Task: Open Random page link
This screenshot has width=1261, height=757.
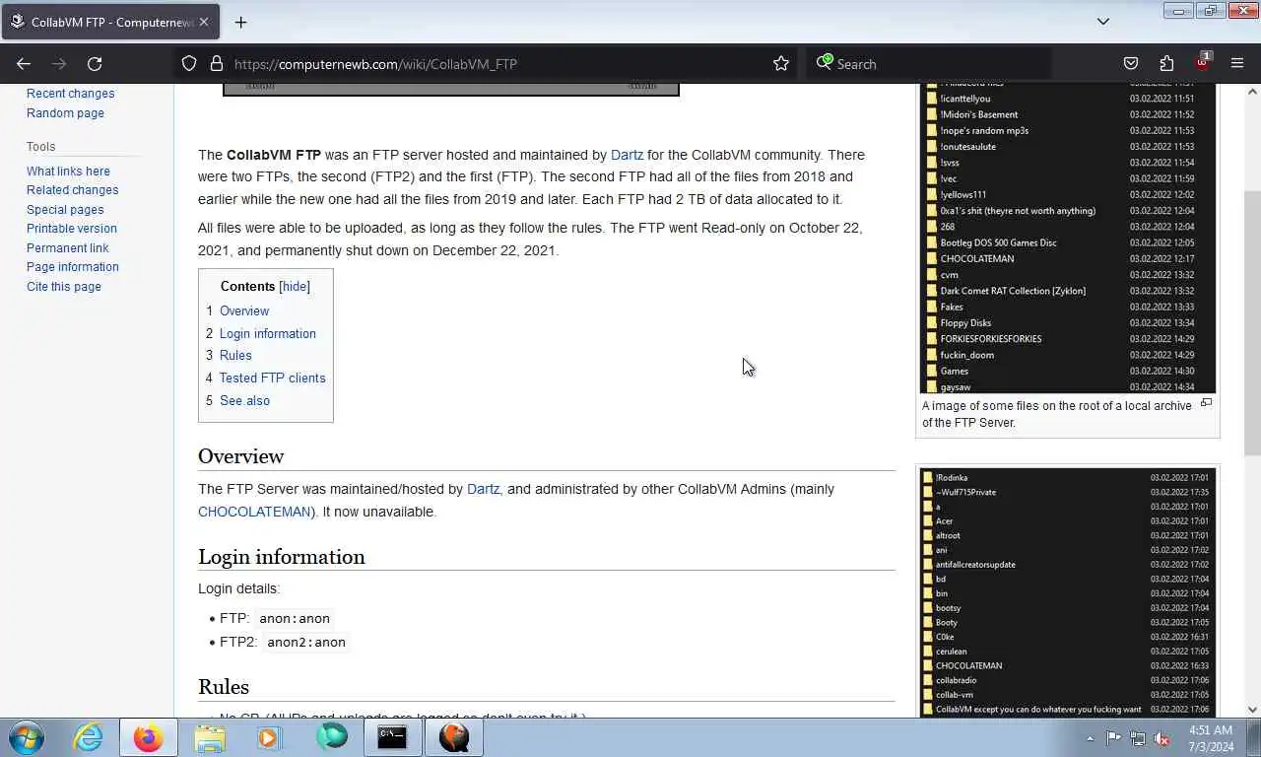Action: [x=65, y=113]
